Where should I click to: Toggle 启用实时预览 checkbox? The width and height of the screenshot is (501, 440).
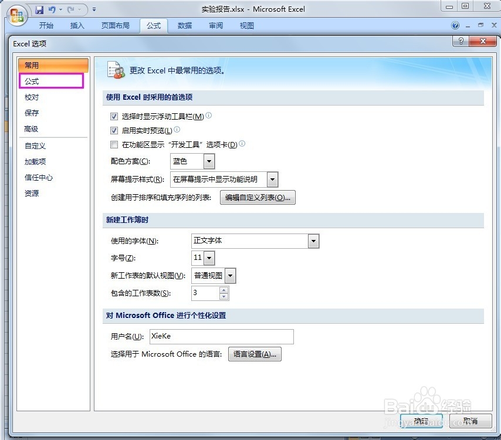[x=114, y=130]
